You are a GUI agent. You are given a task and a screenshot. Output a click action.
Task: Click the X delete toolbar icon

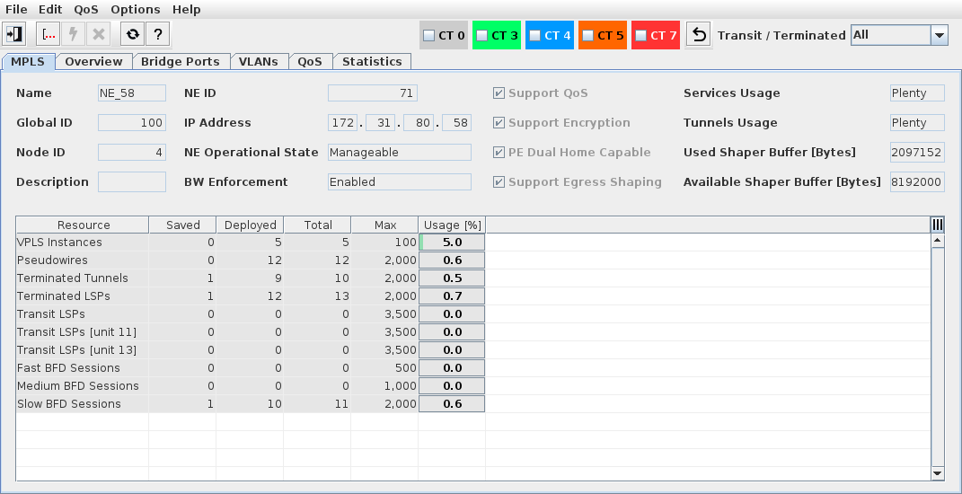click(x=99, y=34)
